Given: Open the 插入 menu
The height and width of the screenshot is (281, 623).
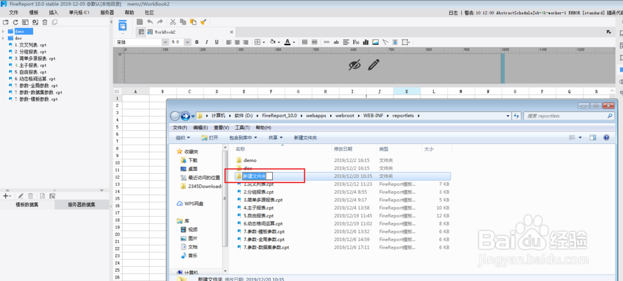Looking at the screenshot, I should [53, 12].
